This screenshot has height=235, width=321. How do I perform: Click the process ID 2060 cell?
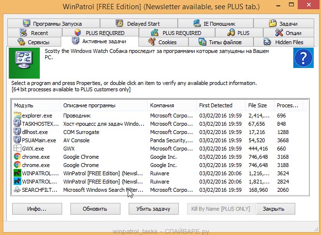point(283,190)
